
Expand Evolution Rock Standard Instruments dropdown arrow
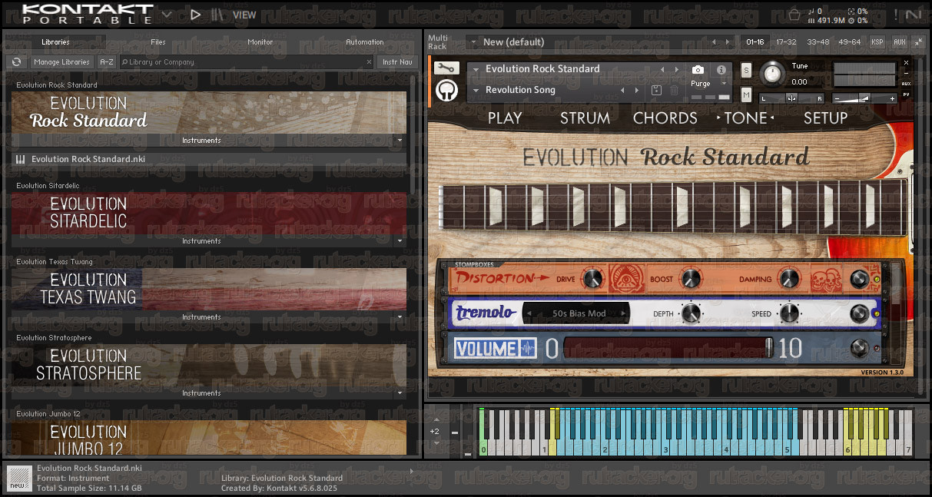pos(399,141)
